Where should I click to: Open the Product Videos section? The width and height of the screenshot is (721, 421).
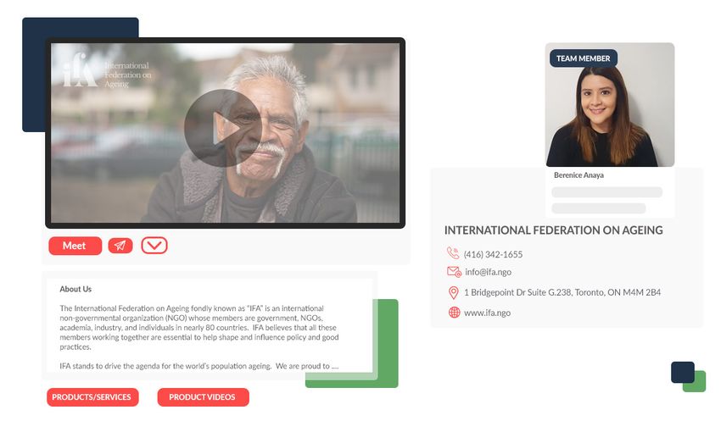click(203, 397)
